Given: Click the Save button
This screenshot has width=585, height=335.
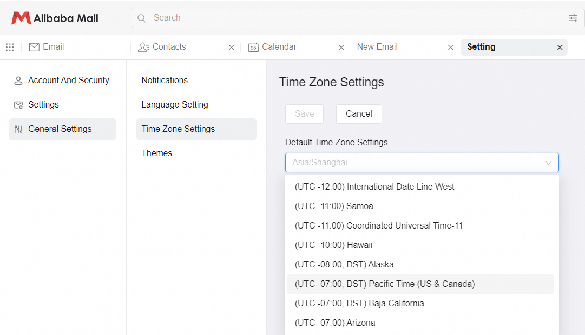Looking at the screenshot, I should [x=304, y=114].
